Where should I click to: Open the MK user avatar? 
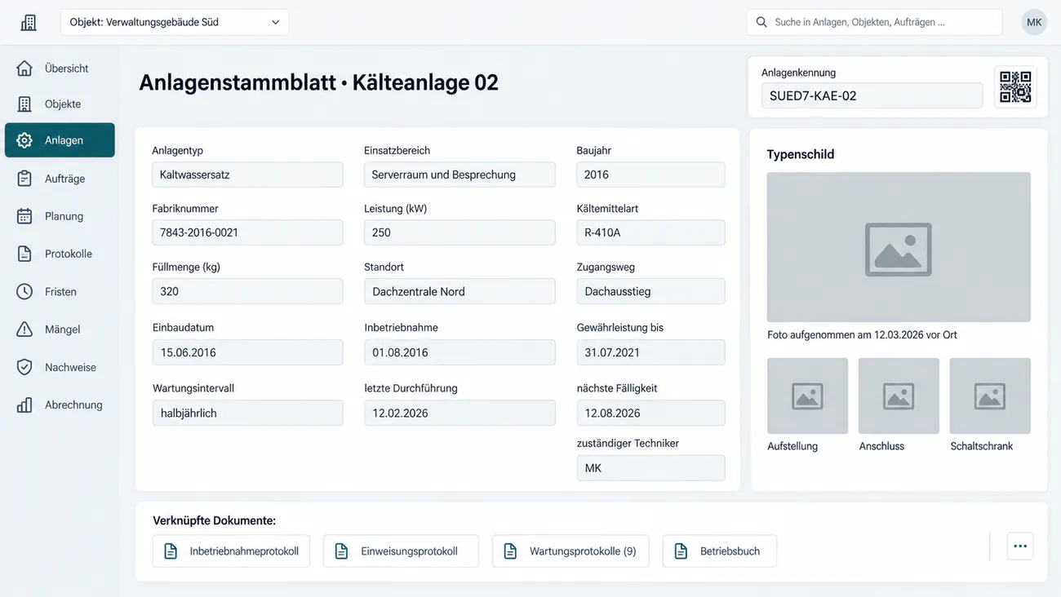[1034, 22]
